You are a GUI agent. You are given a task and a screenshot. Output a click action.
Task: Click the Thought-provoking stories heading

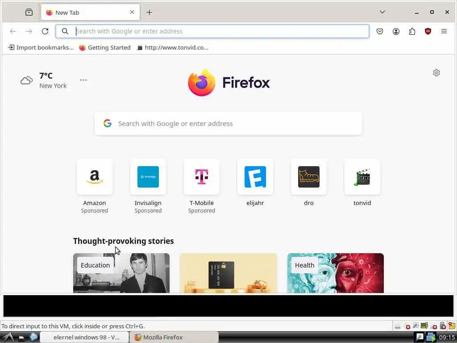(124, 241)
